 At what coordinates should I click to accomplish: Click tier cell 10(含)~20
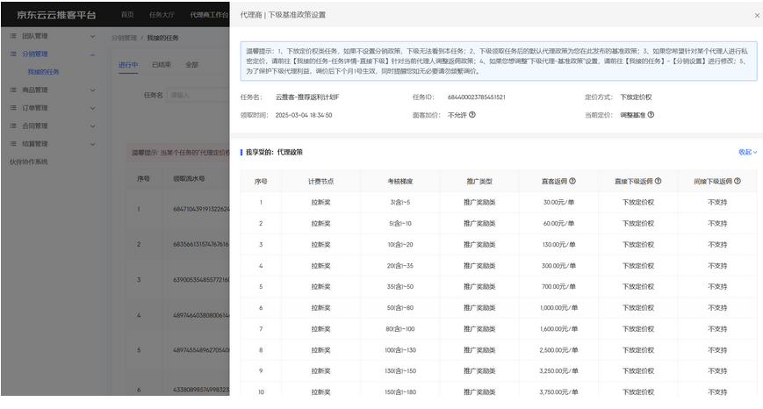pyautogui.click(x=400, y=245)
